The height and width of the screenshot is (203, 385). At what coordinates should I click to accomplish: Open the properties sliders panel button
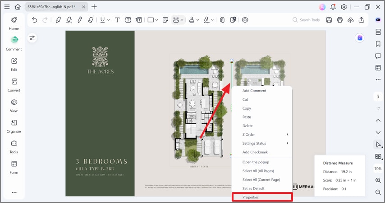tap(32, 38)
